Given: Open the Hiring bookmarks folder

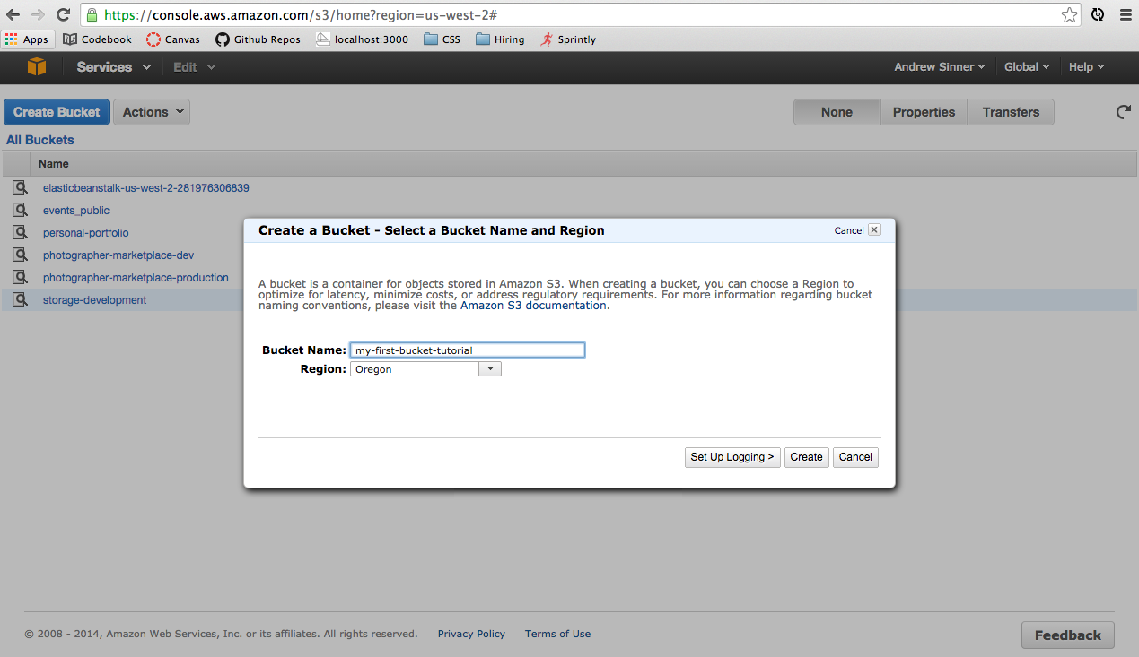Looking at the screenshot, I should 500,39.
